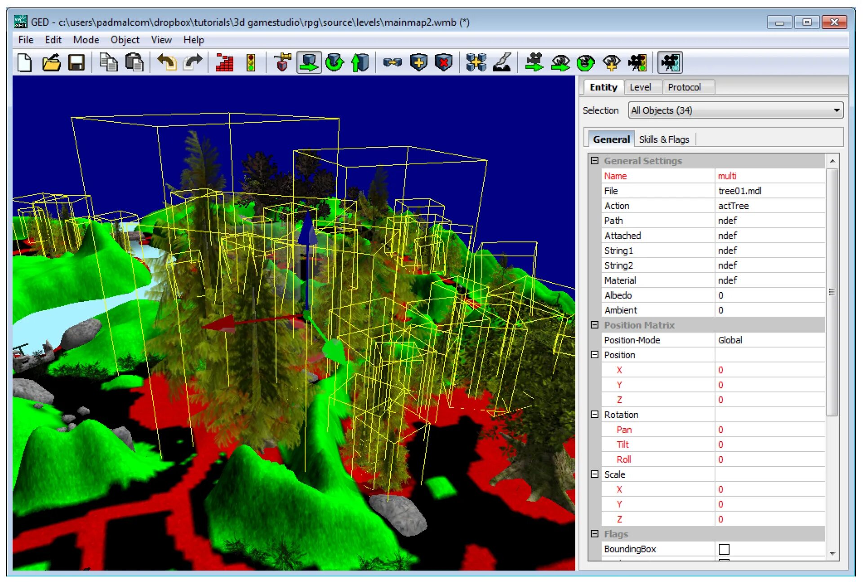
Task: Collapse the Rotation property group
Action: (x=595, y=414)
